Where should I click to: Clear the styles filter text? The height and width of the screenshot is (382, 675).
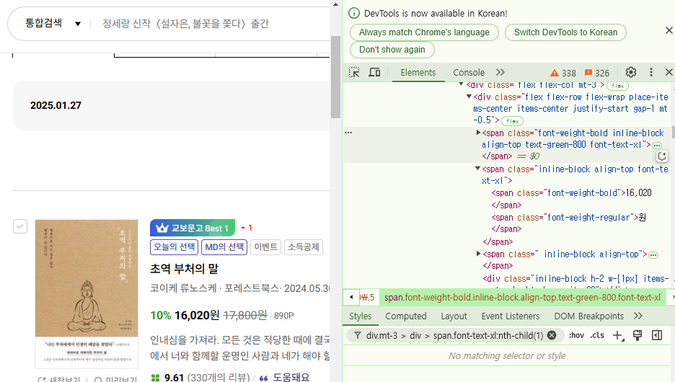[552, 336]
